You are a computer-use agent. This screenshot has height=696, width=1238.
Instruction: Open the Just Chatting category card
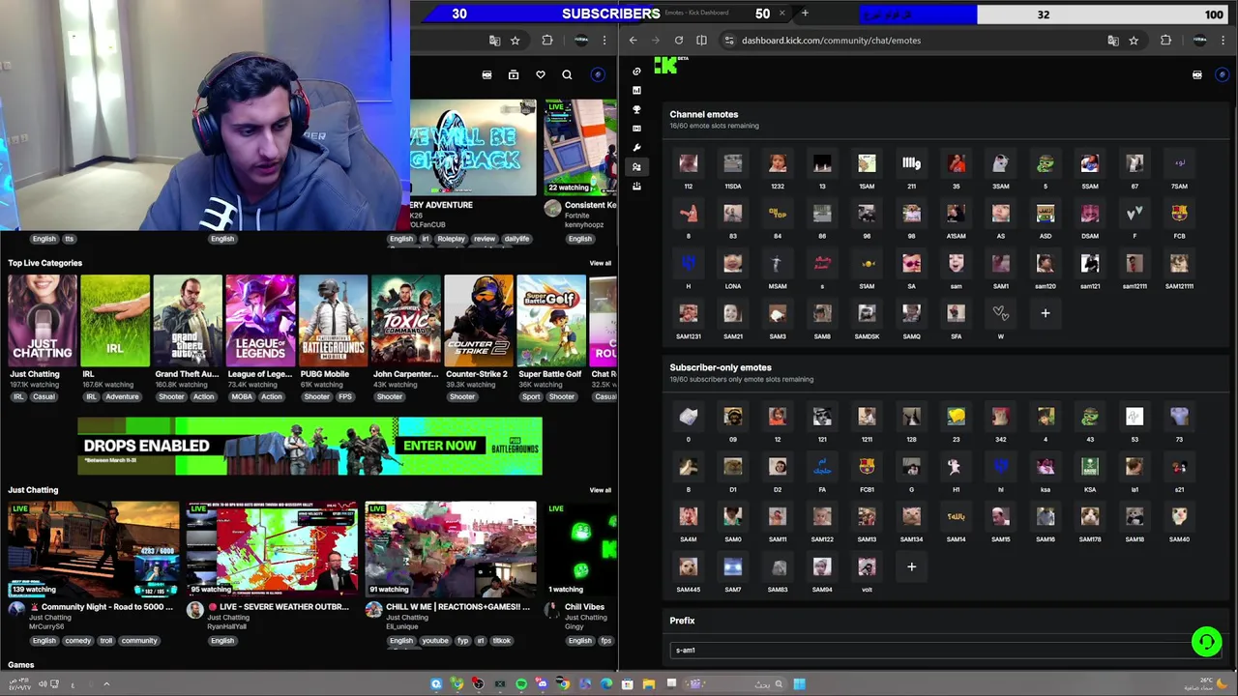(42, 322)
